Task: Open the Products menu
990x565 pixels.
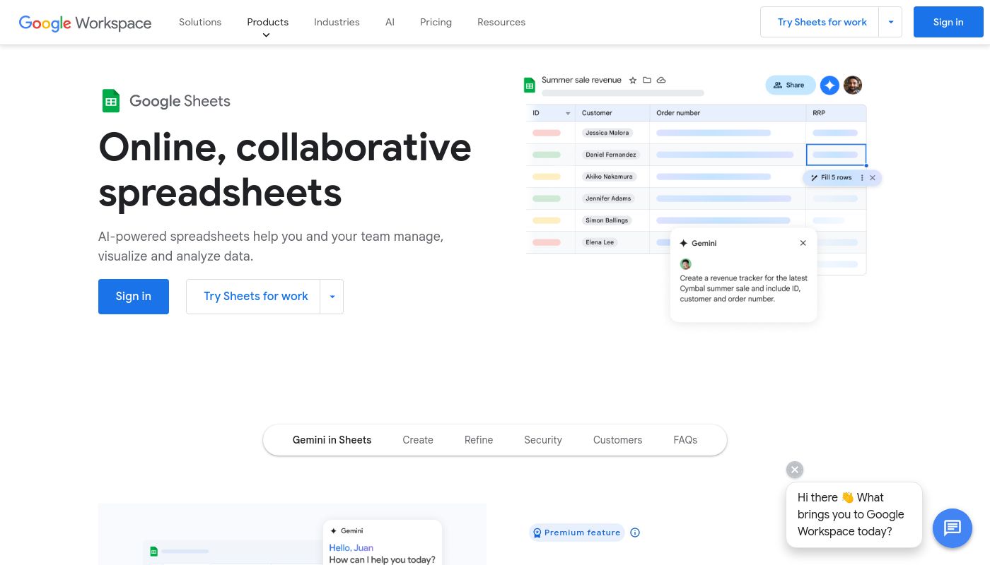Action: 268,23
